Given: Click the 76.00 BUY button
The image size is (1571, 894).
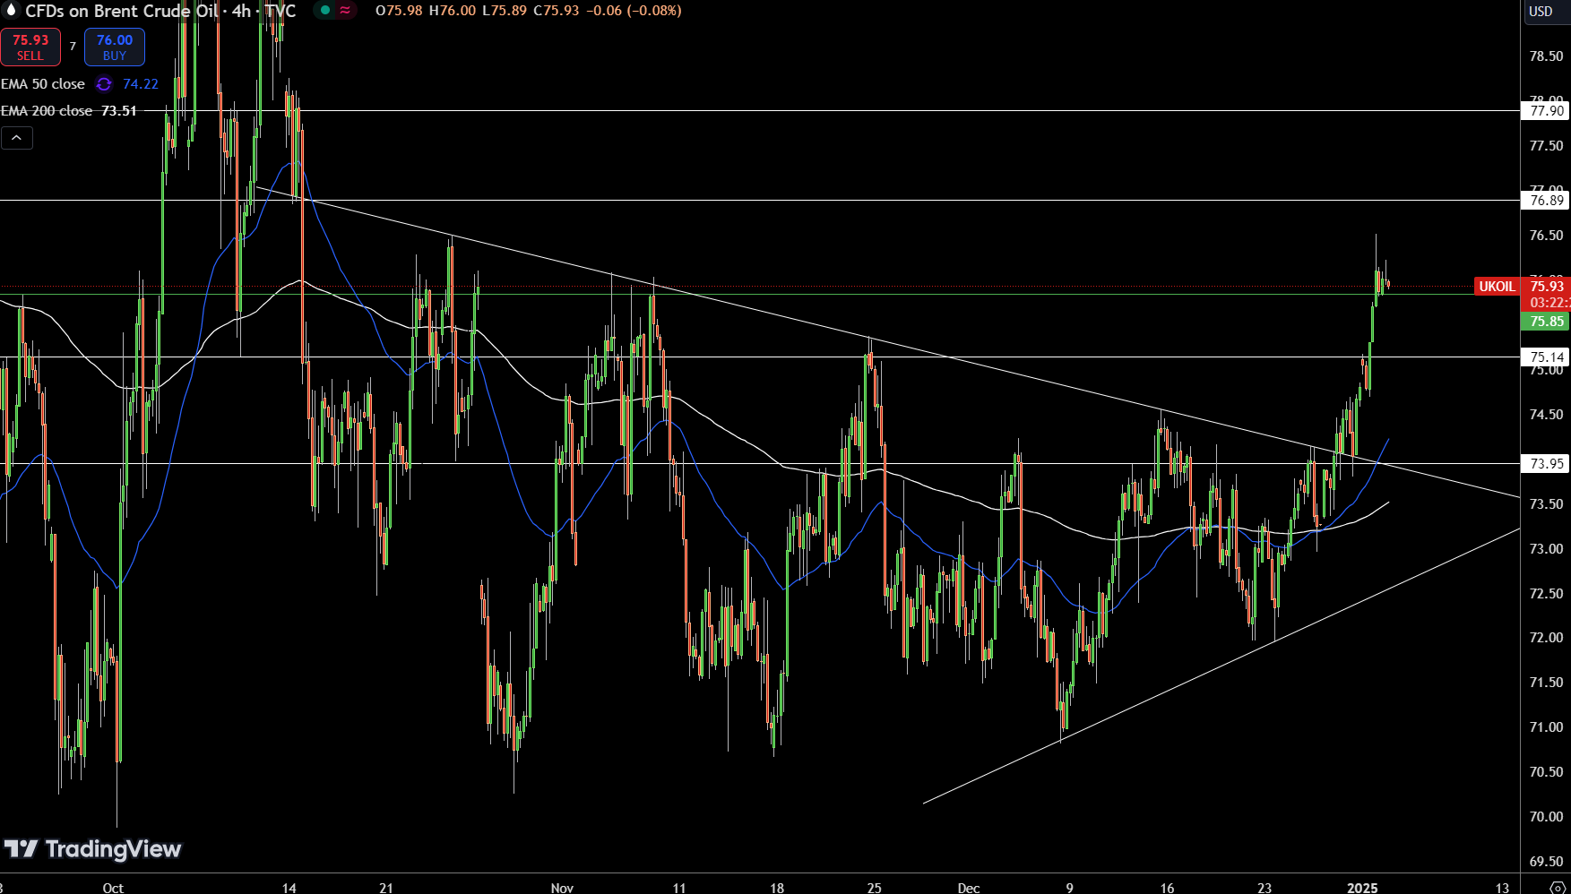Looking at the screenshot, I should coord(115,47).
